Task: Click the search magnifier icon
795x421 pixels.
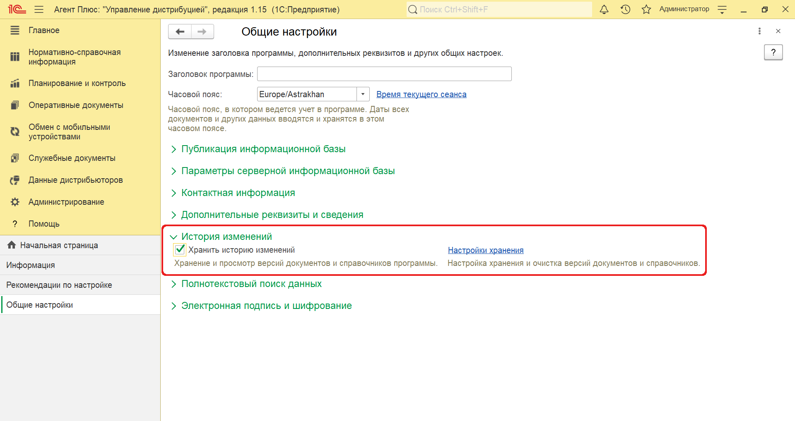Action: tap(412, 9)
